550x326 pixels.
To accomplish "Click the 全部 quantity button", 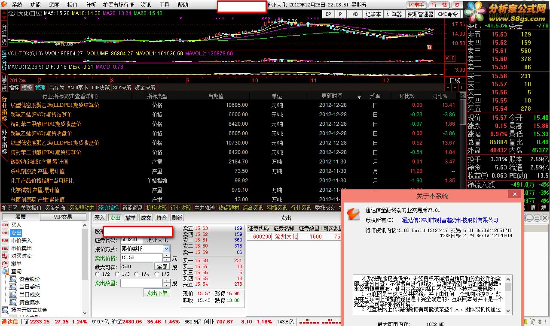I will [162, 266].
